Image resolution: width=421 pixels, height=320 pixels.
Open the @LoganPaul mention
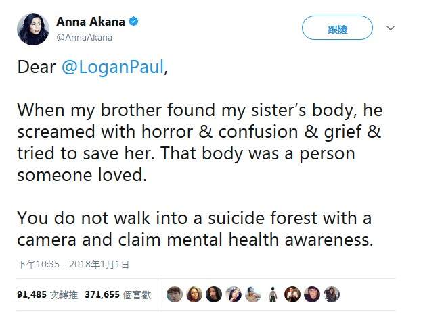point(113,68)
